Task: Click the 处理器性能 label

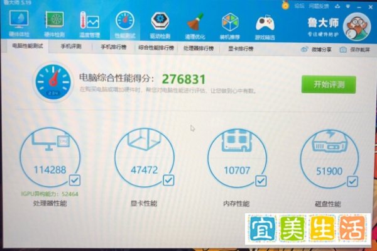Action: click(50, 204)
